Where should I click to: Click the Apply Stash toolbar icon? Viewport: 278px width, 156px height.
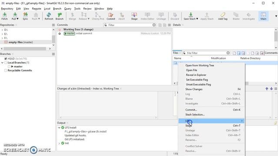click(x=207, y=16)
